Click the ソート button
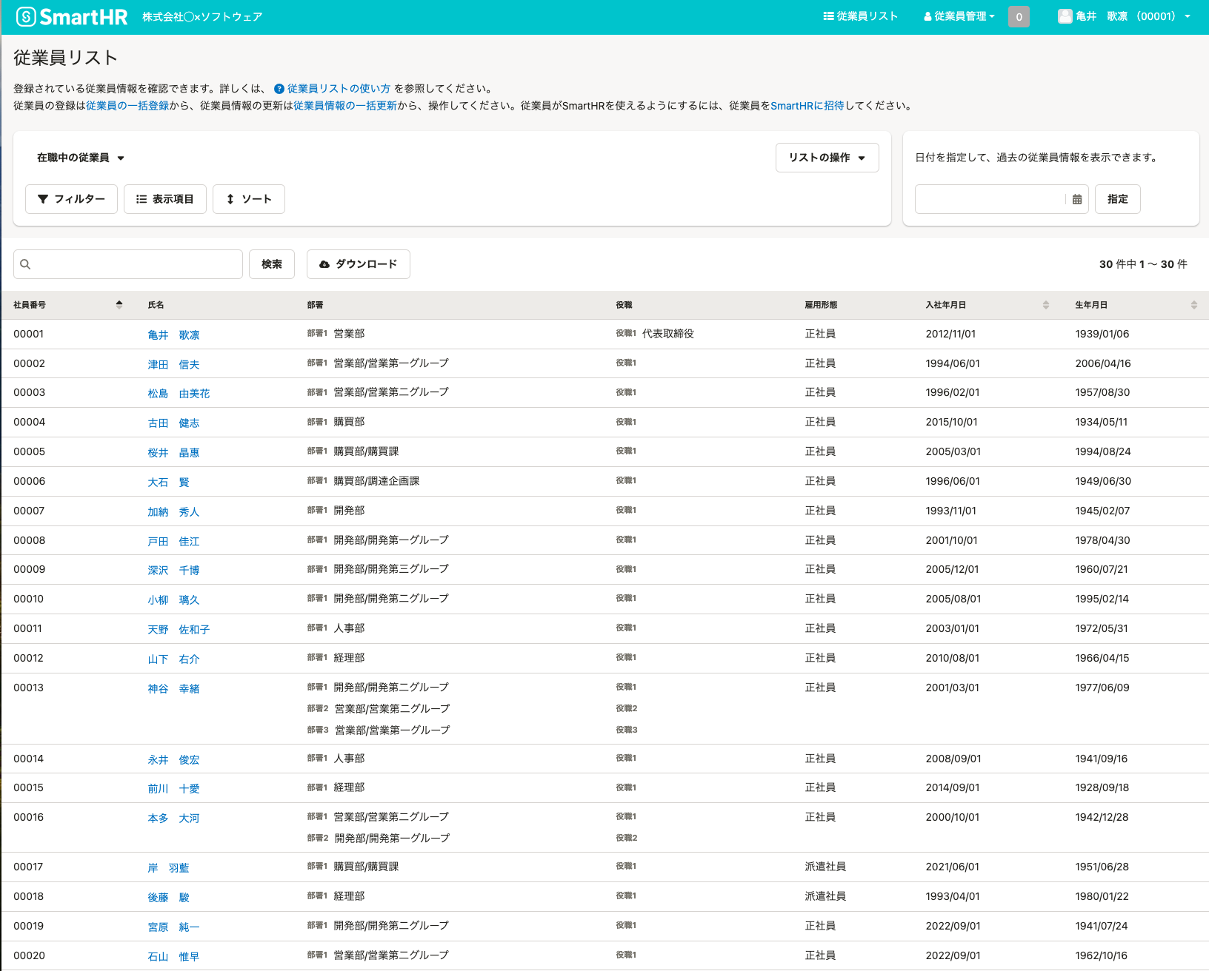Screen dimensions: 1209x971 click(249, 199)
